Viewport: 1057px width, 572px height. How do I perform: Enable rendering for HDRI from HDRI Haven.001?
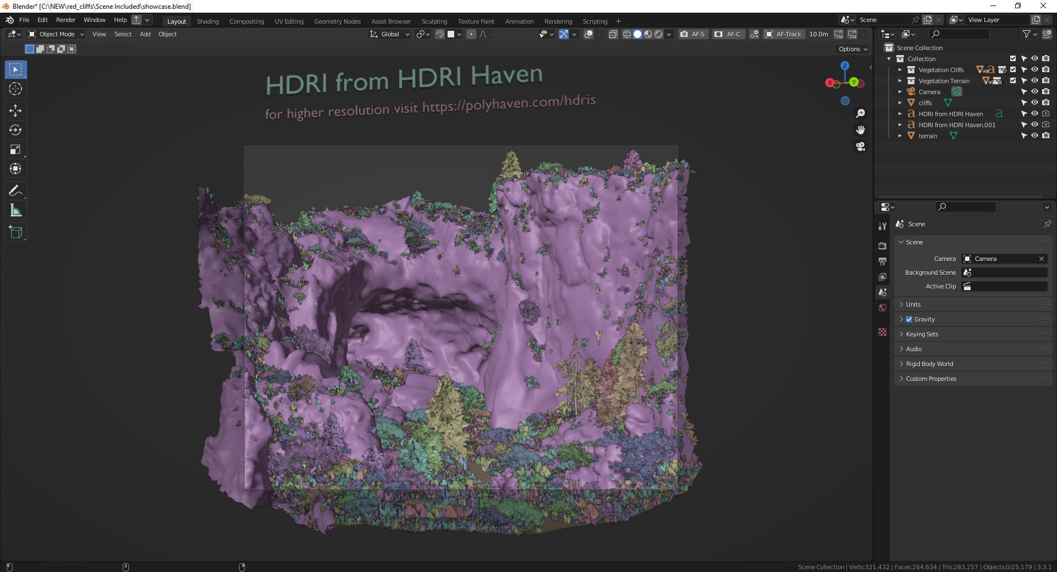coord(1046,125)
